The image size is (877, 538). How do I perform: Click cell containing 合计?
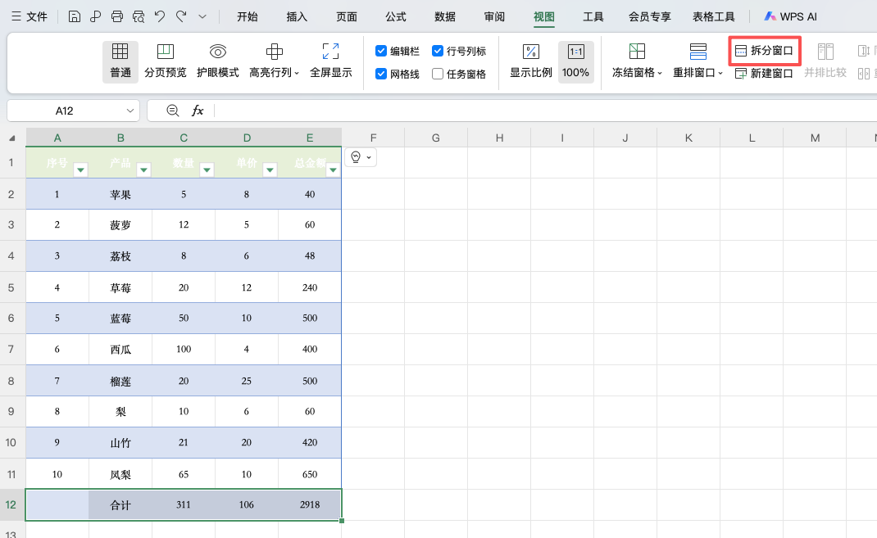click(x=120, y=505)
